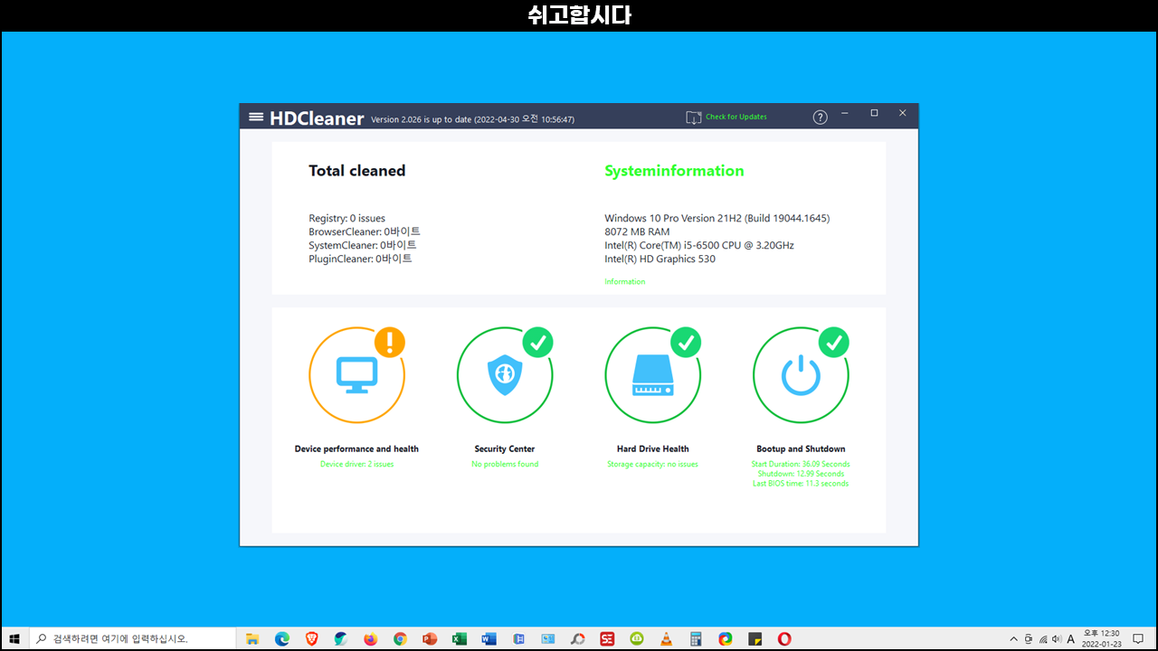Click the green checkmark badge on Security Center

[x=538, y=342]
